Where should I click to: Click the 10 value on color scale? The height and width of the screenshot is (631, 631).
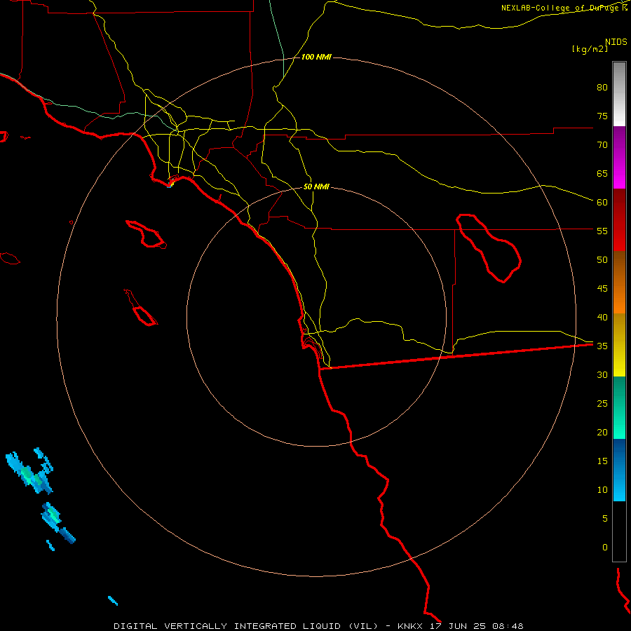tap(602, 490)
